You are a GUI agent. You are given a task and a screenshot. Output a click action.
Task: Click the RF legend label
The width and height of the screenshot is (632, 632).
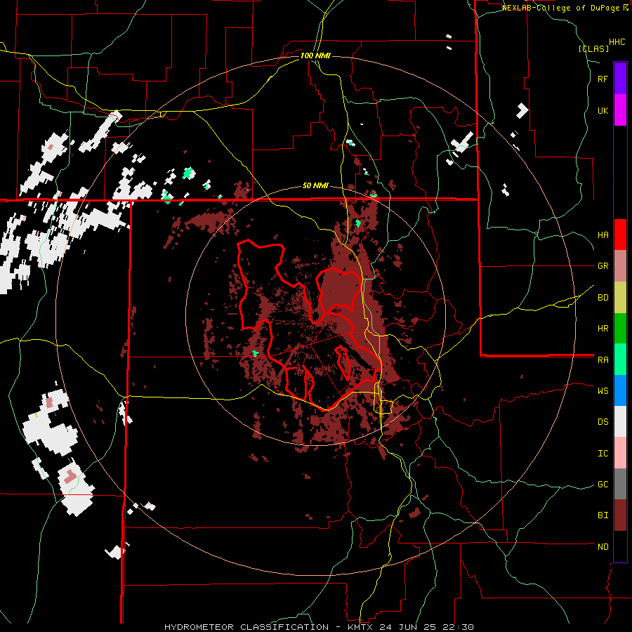click(x=603, y=79)
